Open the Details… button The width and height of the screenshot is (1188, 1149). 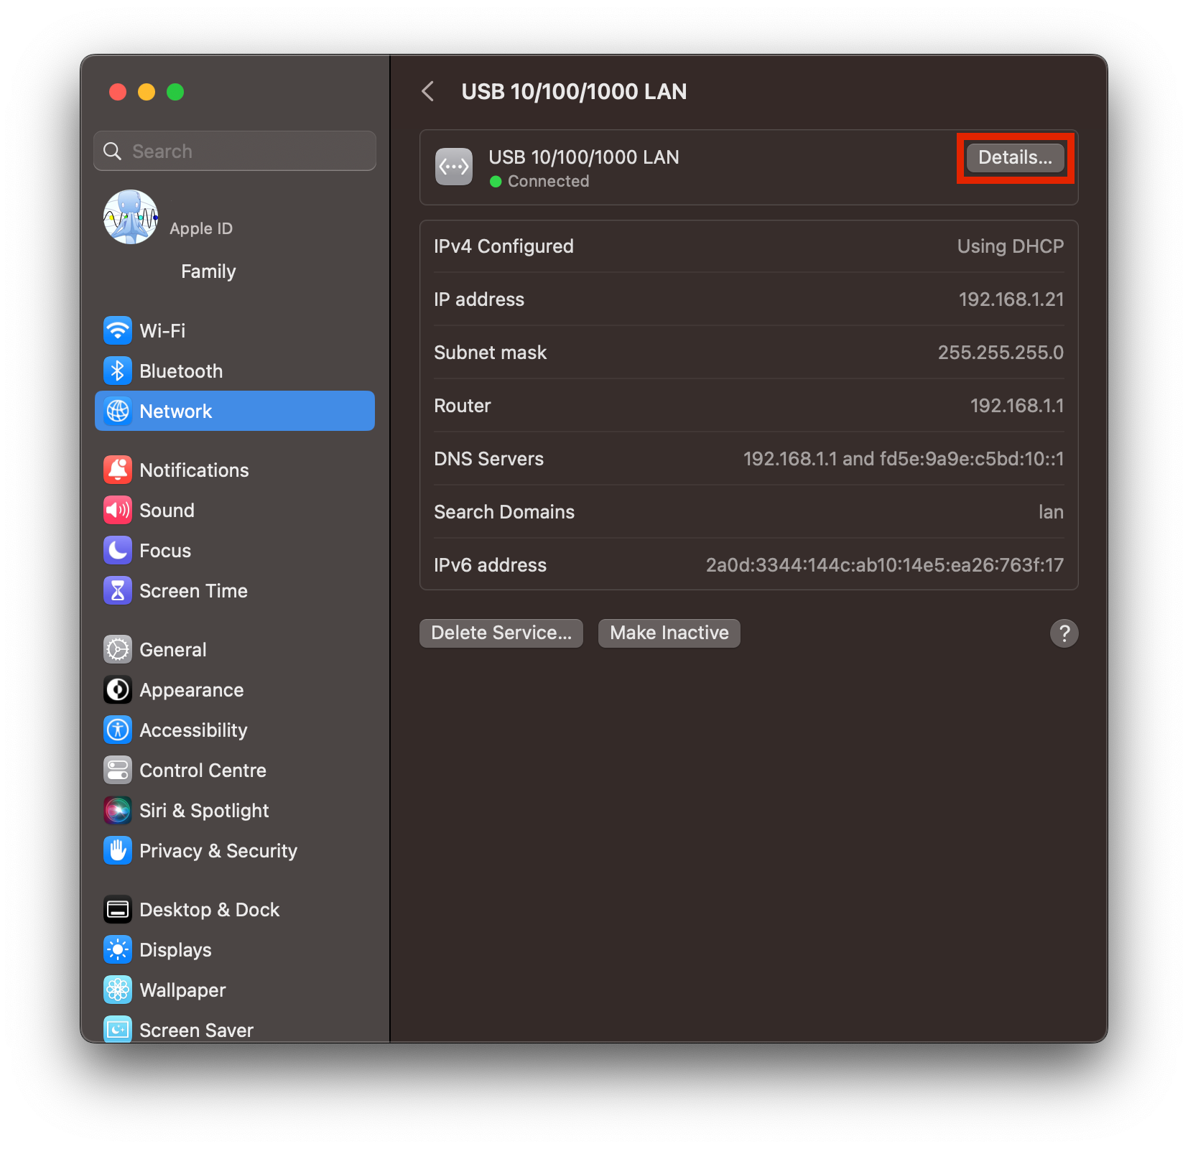(1014, 158)
